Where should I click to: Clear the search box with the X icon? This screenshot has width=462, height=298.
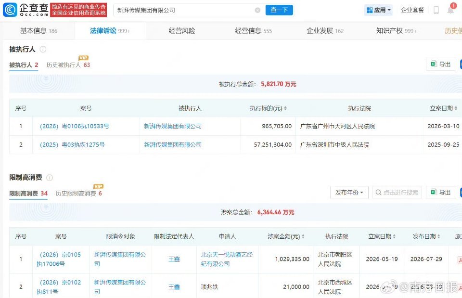[x=257, y=10]
